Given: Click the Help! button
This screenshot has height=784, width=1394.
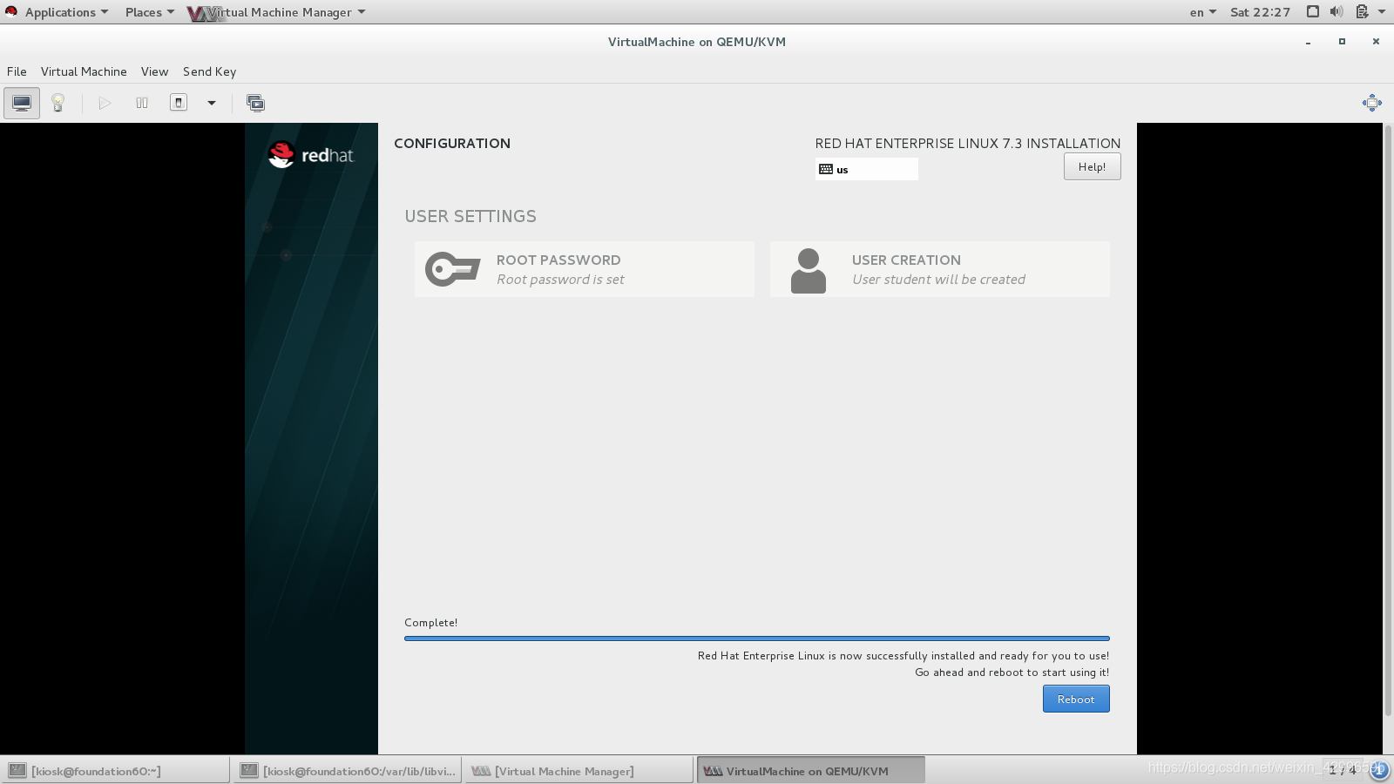Looking at the screenshot, I should pyautogui.click(x=1092, y=166).
